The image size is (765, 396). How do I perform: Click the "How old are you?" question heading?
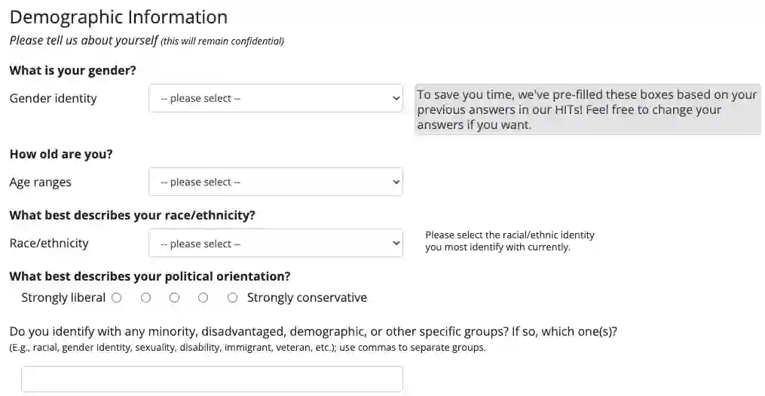coord(61,154)
